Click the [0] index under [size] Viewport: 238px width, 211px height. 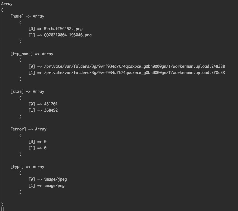point(32,104)
